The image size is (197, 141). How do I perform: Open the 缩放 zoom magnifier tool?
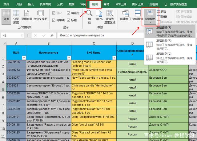click(89, 17)
